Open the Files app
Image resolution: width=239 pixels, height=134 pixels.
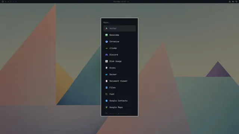(x=119, y=88)
